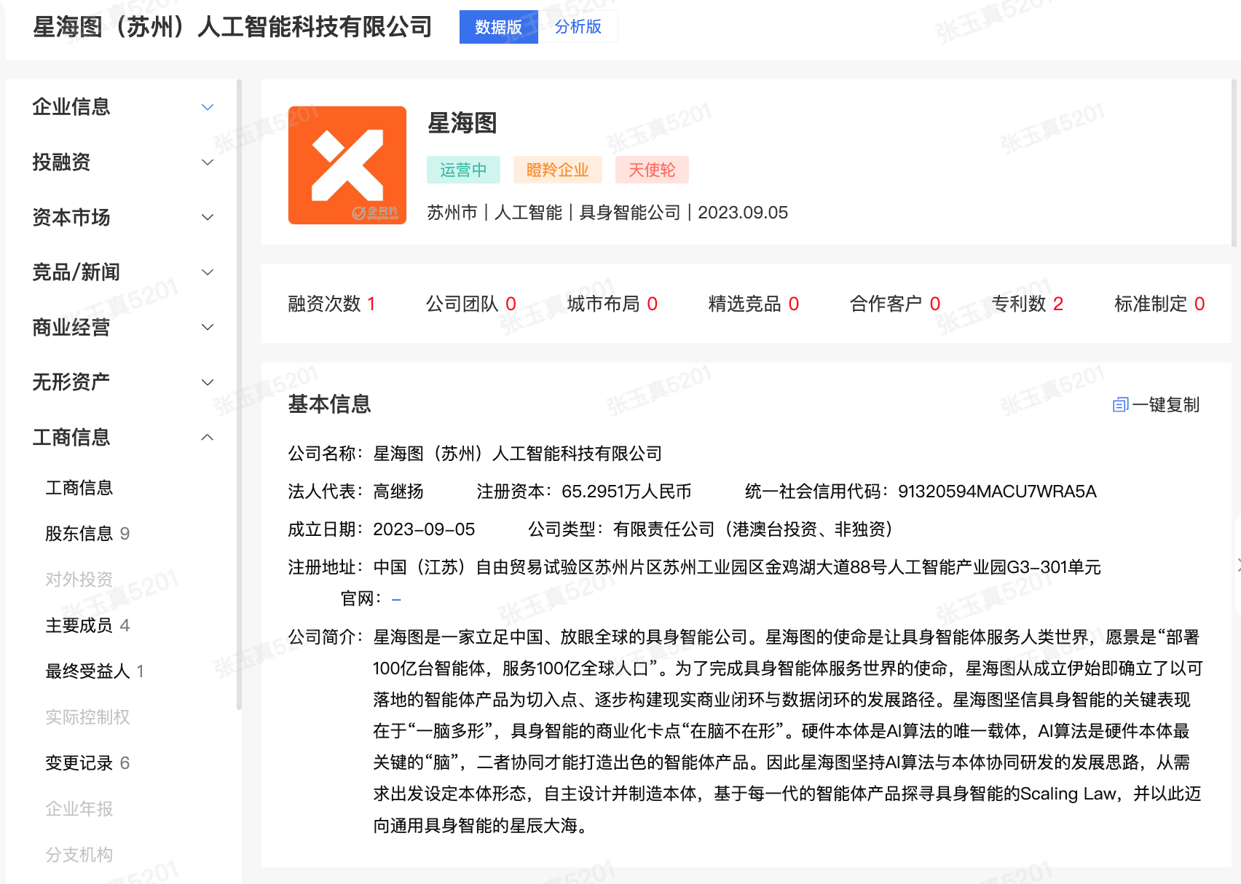Click registered capital 65.2951万人民币
This screenshot has height=884, width=1241.
click(x=626, y=492)
